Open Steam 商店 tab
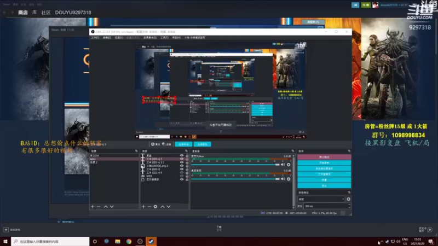The image size is (438, 246). coord(23,13)
